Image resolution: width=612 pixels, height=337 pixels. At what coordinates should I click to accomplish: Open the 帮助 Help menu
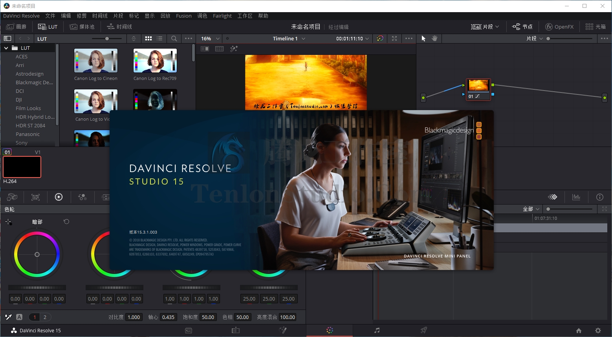pos(263,16)
